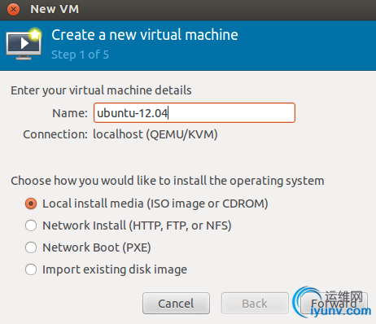376x324 pixels.
Task: Close the New VM window
Action: 13,10
